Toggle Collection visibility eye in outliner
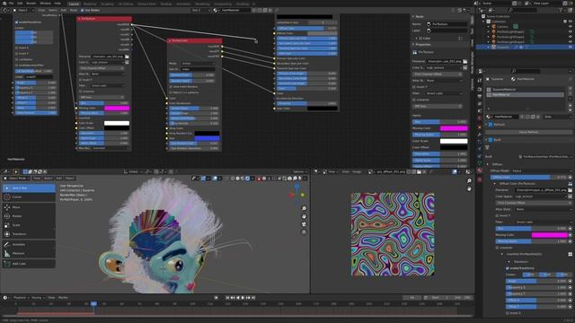Screen dimensions: 575x323 (x=571, y=22)
